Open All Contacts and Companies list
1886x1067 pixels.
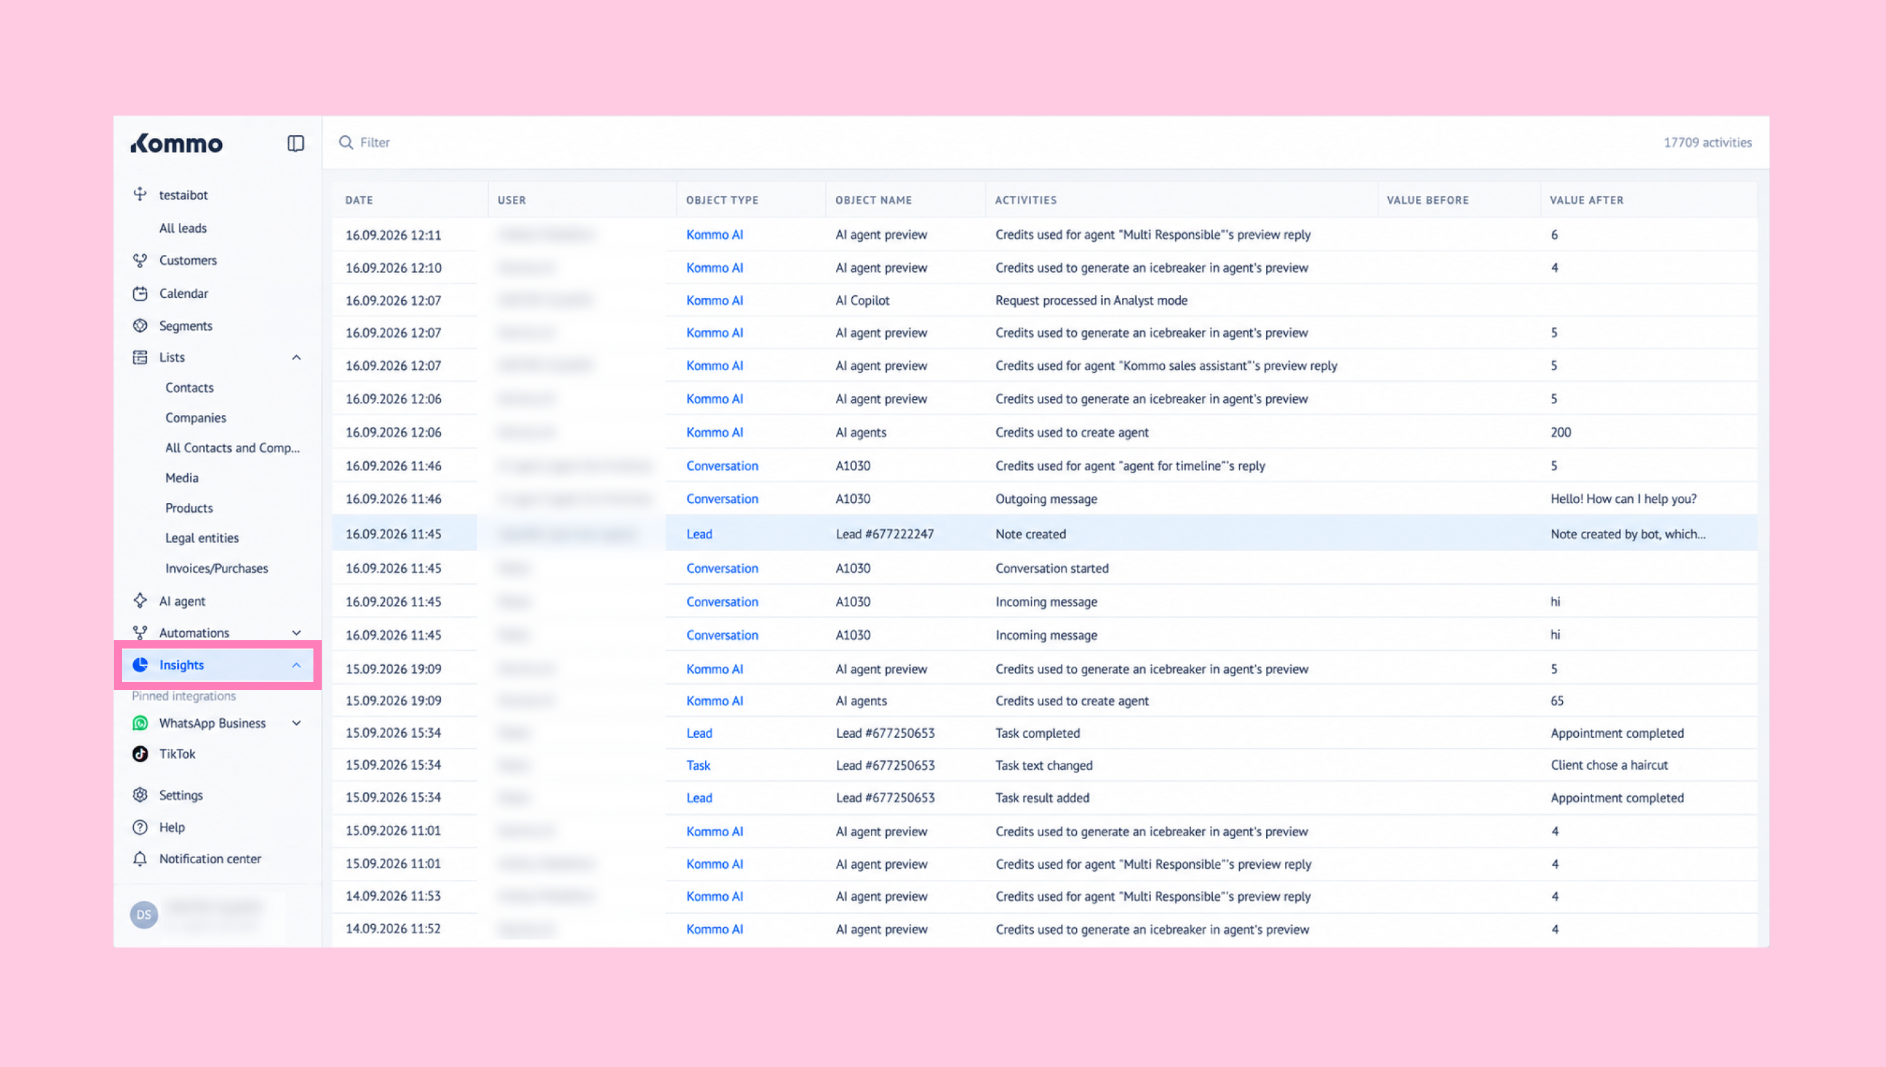click(x=232, y=448)
